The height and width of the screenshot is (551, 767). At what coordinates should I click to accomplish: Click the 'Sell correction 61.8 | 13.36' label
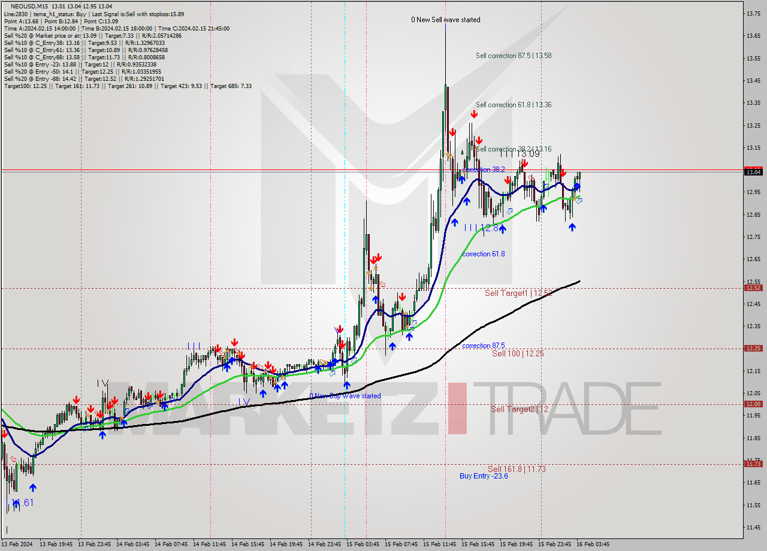[514, 105]
